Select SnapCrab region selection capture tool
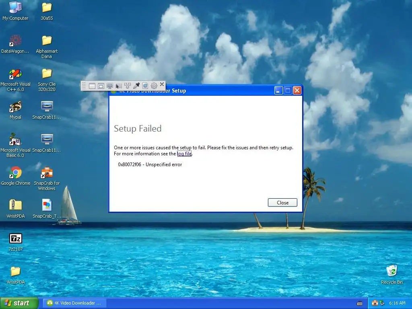Viewport: 412px width, 309px height. (x=119, y=86)
